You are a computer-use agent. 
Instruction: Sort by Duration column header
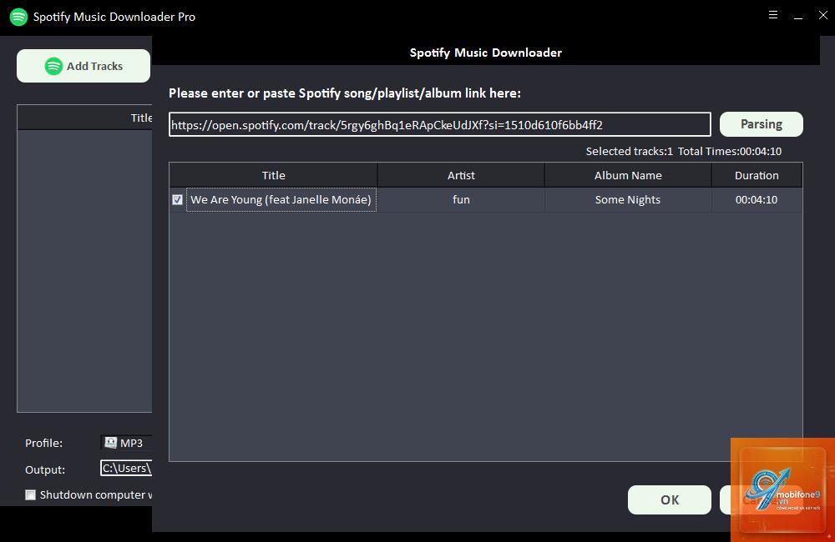tap(757, 175)
